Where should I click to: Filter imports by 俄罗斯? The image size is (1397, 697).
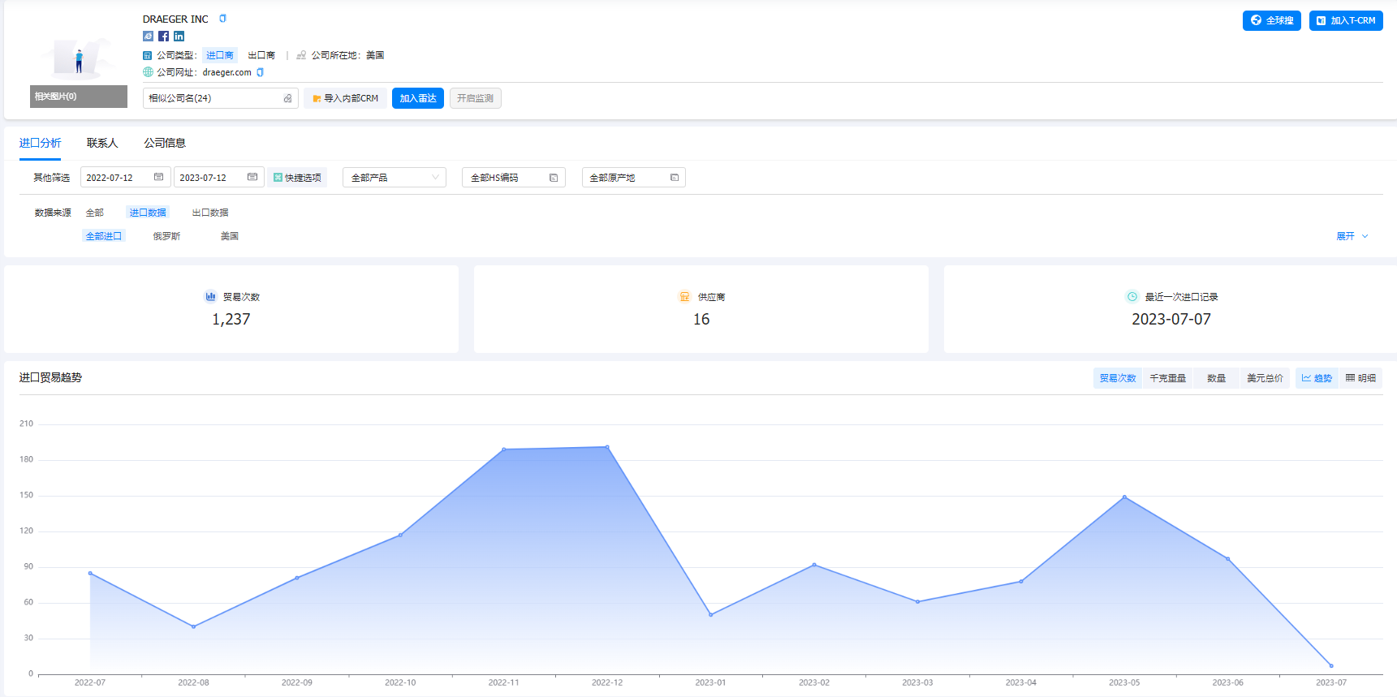pyautogui.click(x=166, y=236)
